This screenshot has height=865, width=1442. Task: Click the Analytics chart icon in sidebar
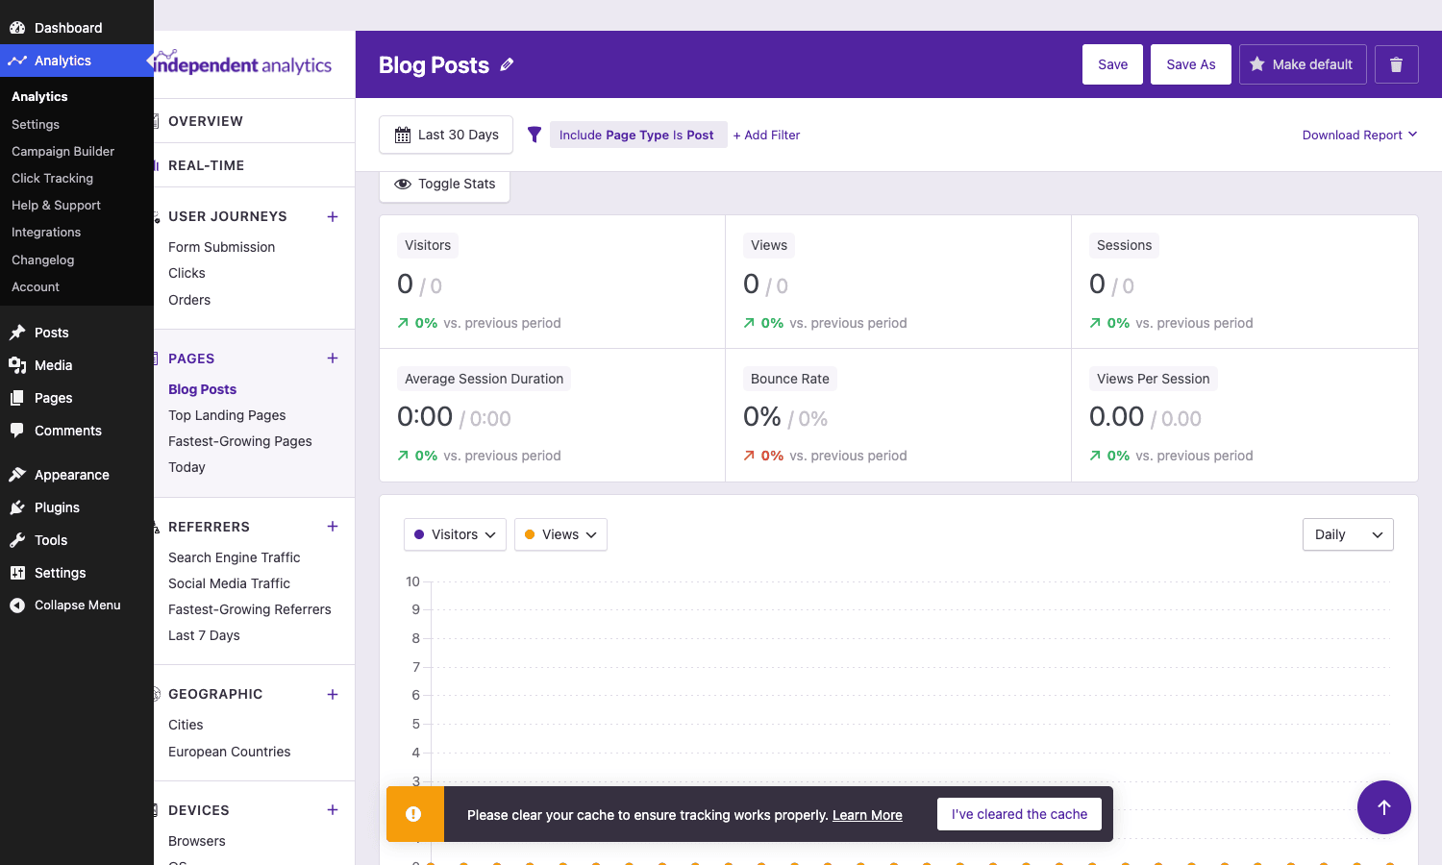(x=17, y=61)
